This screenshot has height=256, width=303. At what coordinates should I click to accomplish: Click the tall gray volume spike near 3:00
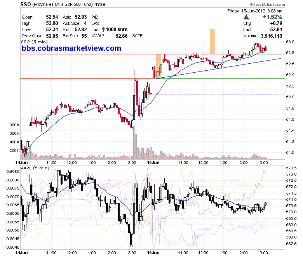click(134, 143)
